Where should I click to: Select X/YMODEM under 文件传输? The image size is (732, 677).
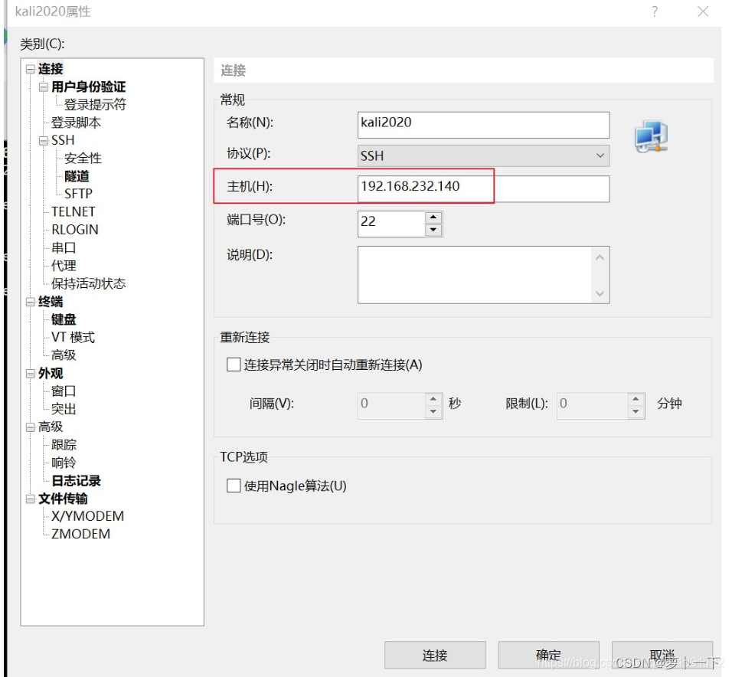(x=88, y=516)
